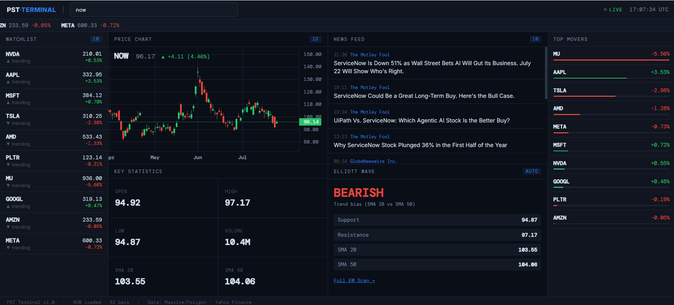Viewport: 674px width, 305px height.
Task: Click TSLA's down-trending arrow icon
Action: click(8, 123)
